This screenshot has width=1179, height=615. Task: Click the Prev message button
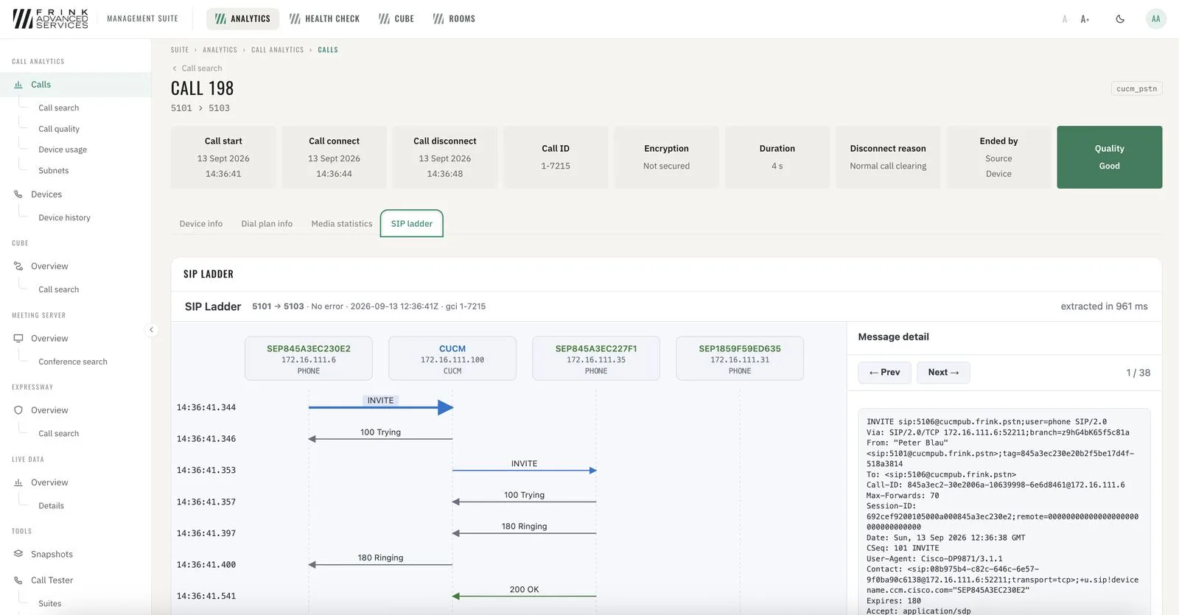pyautogui.click(x=884, y=373)
